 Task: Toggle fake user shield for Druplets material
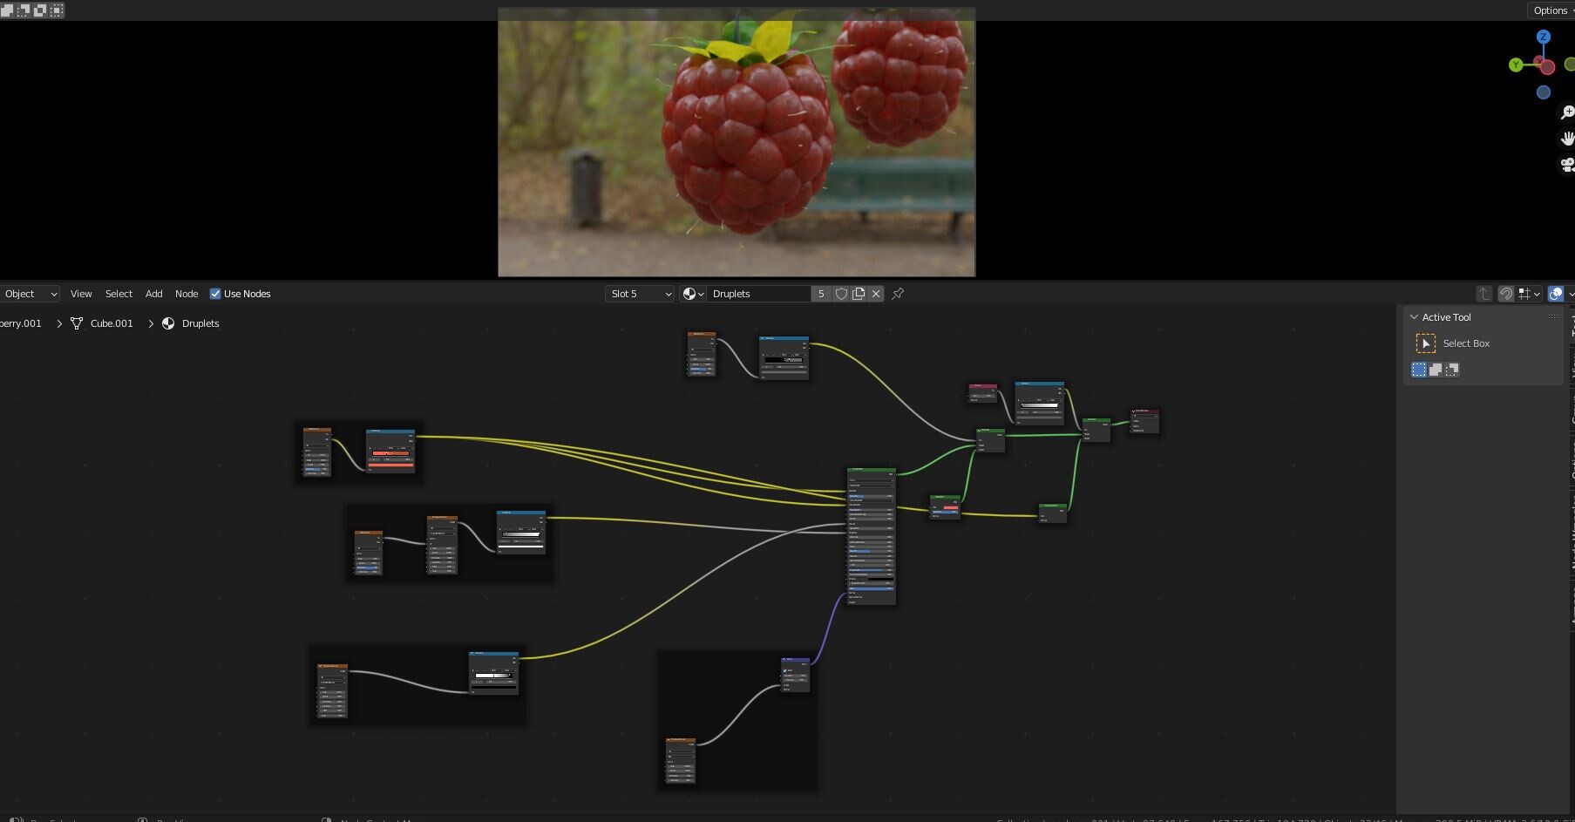841,294
